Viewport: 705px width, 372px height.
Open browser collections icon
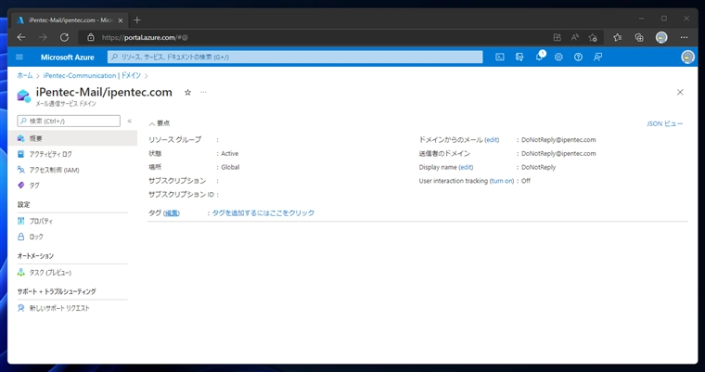click(x=639, y=37)
